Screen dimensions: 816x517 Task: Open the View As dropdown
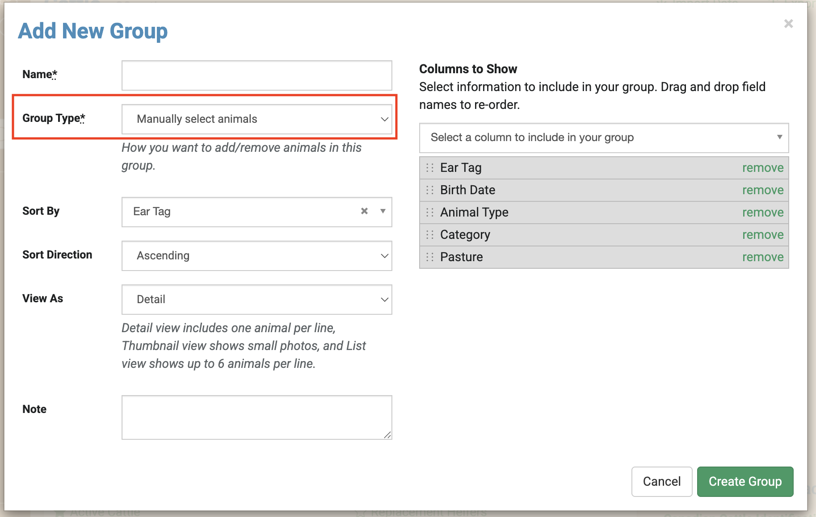click(x=257, y=300)
